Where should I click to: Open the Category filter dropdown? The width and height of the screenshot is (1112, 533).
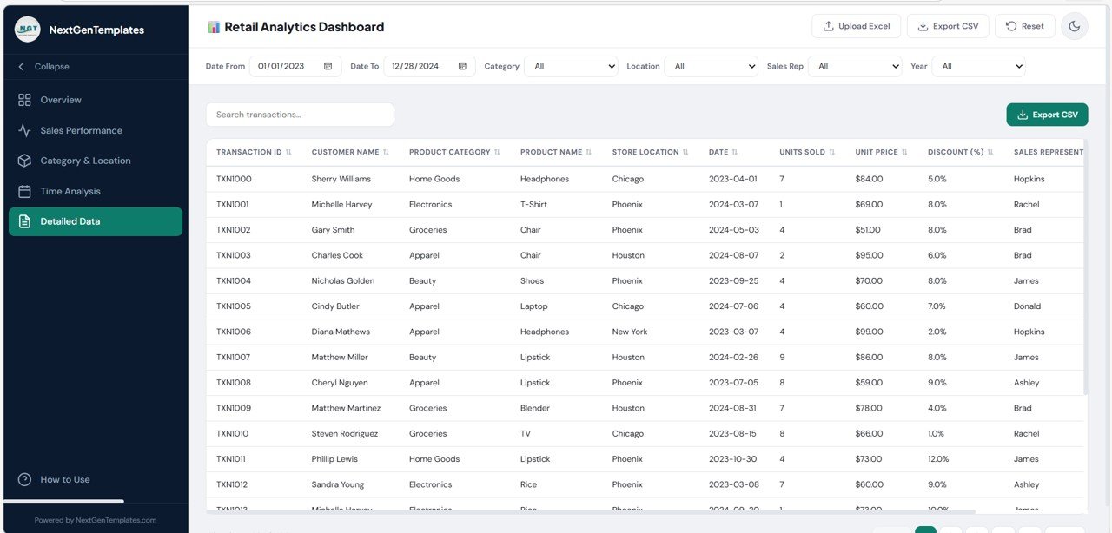pos(571,65)
